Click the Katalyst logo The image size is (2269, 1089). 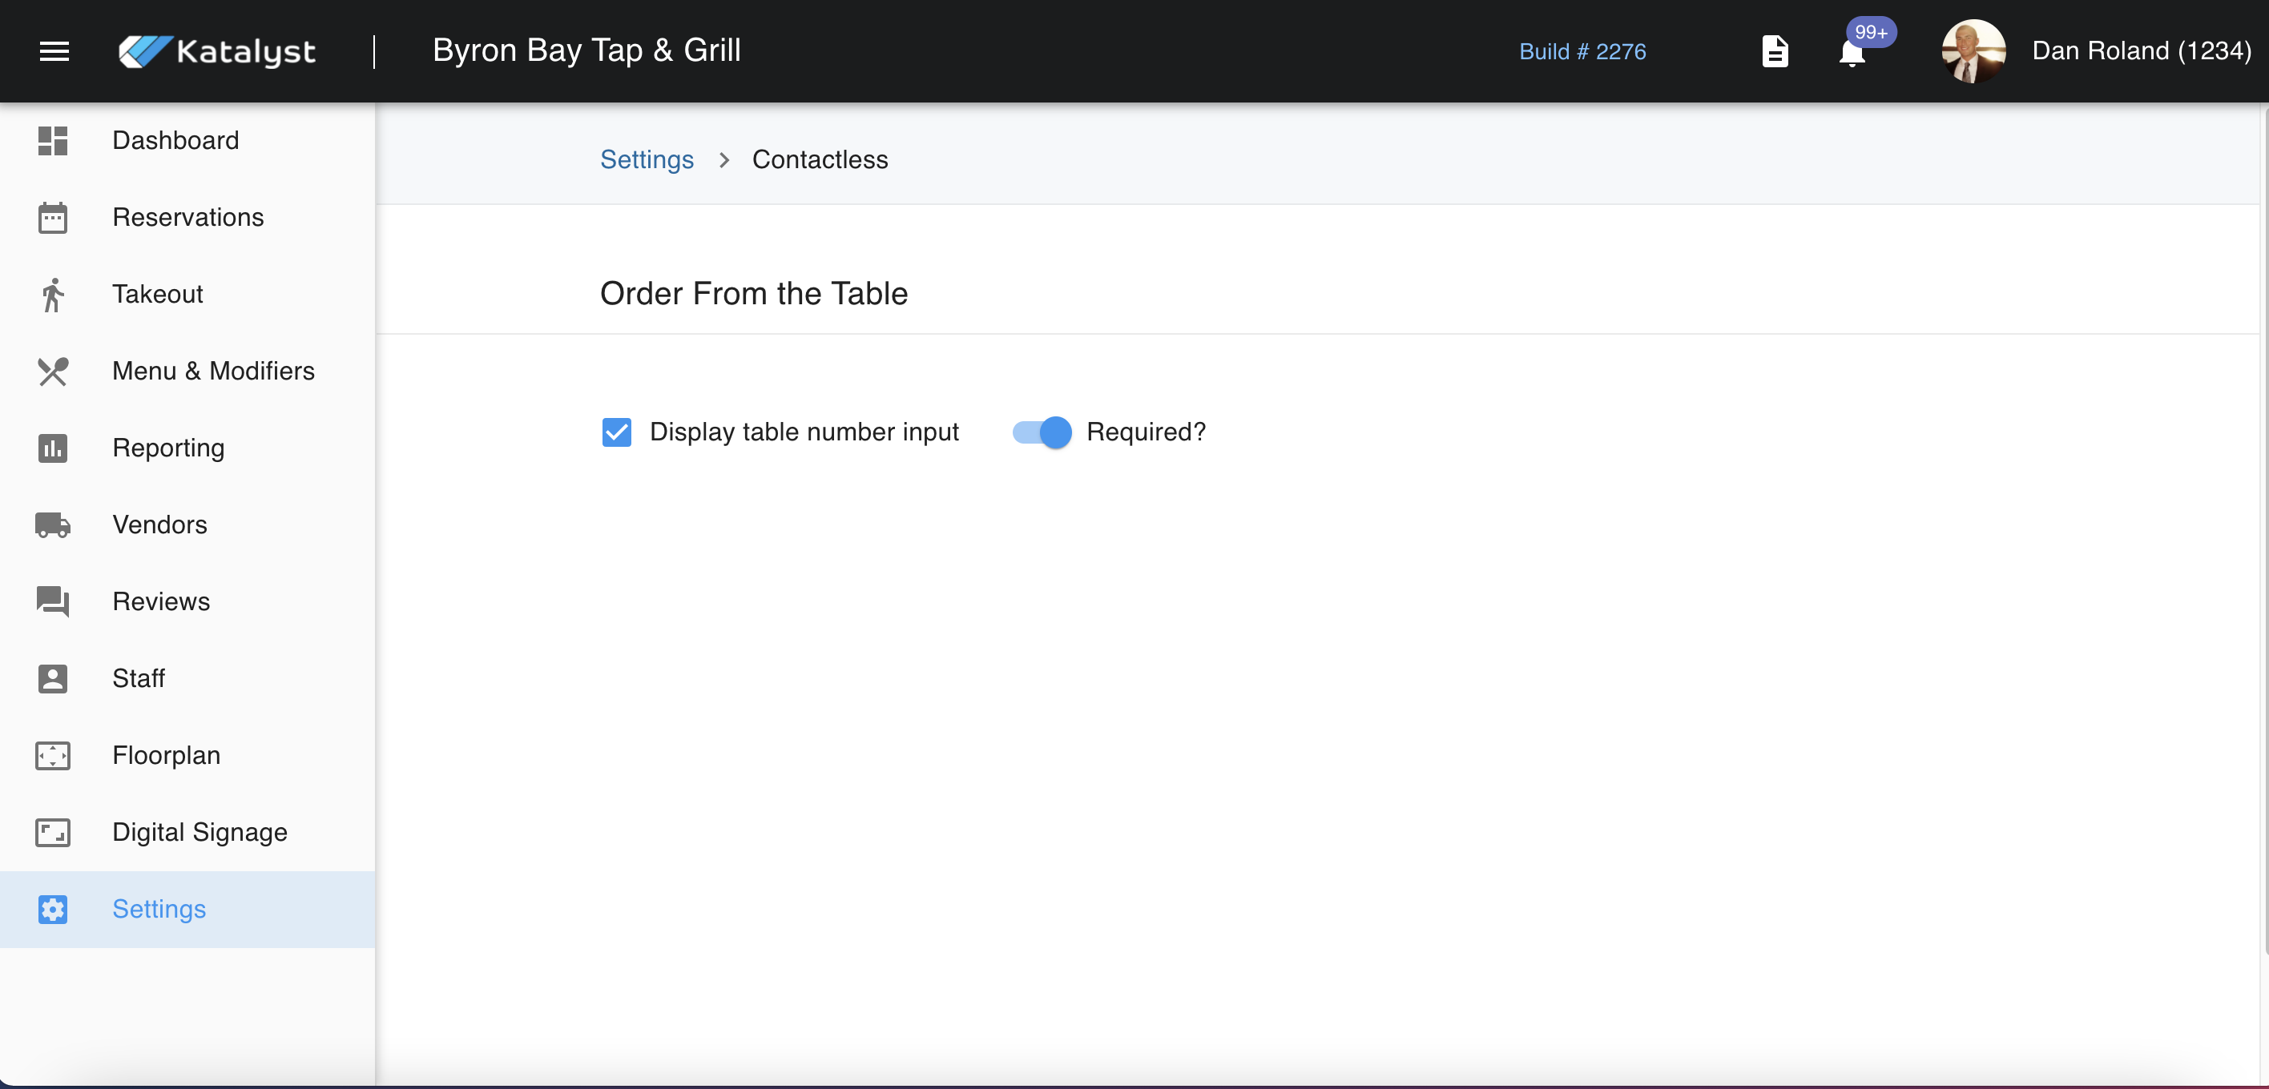point(218,51)
